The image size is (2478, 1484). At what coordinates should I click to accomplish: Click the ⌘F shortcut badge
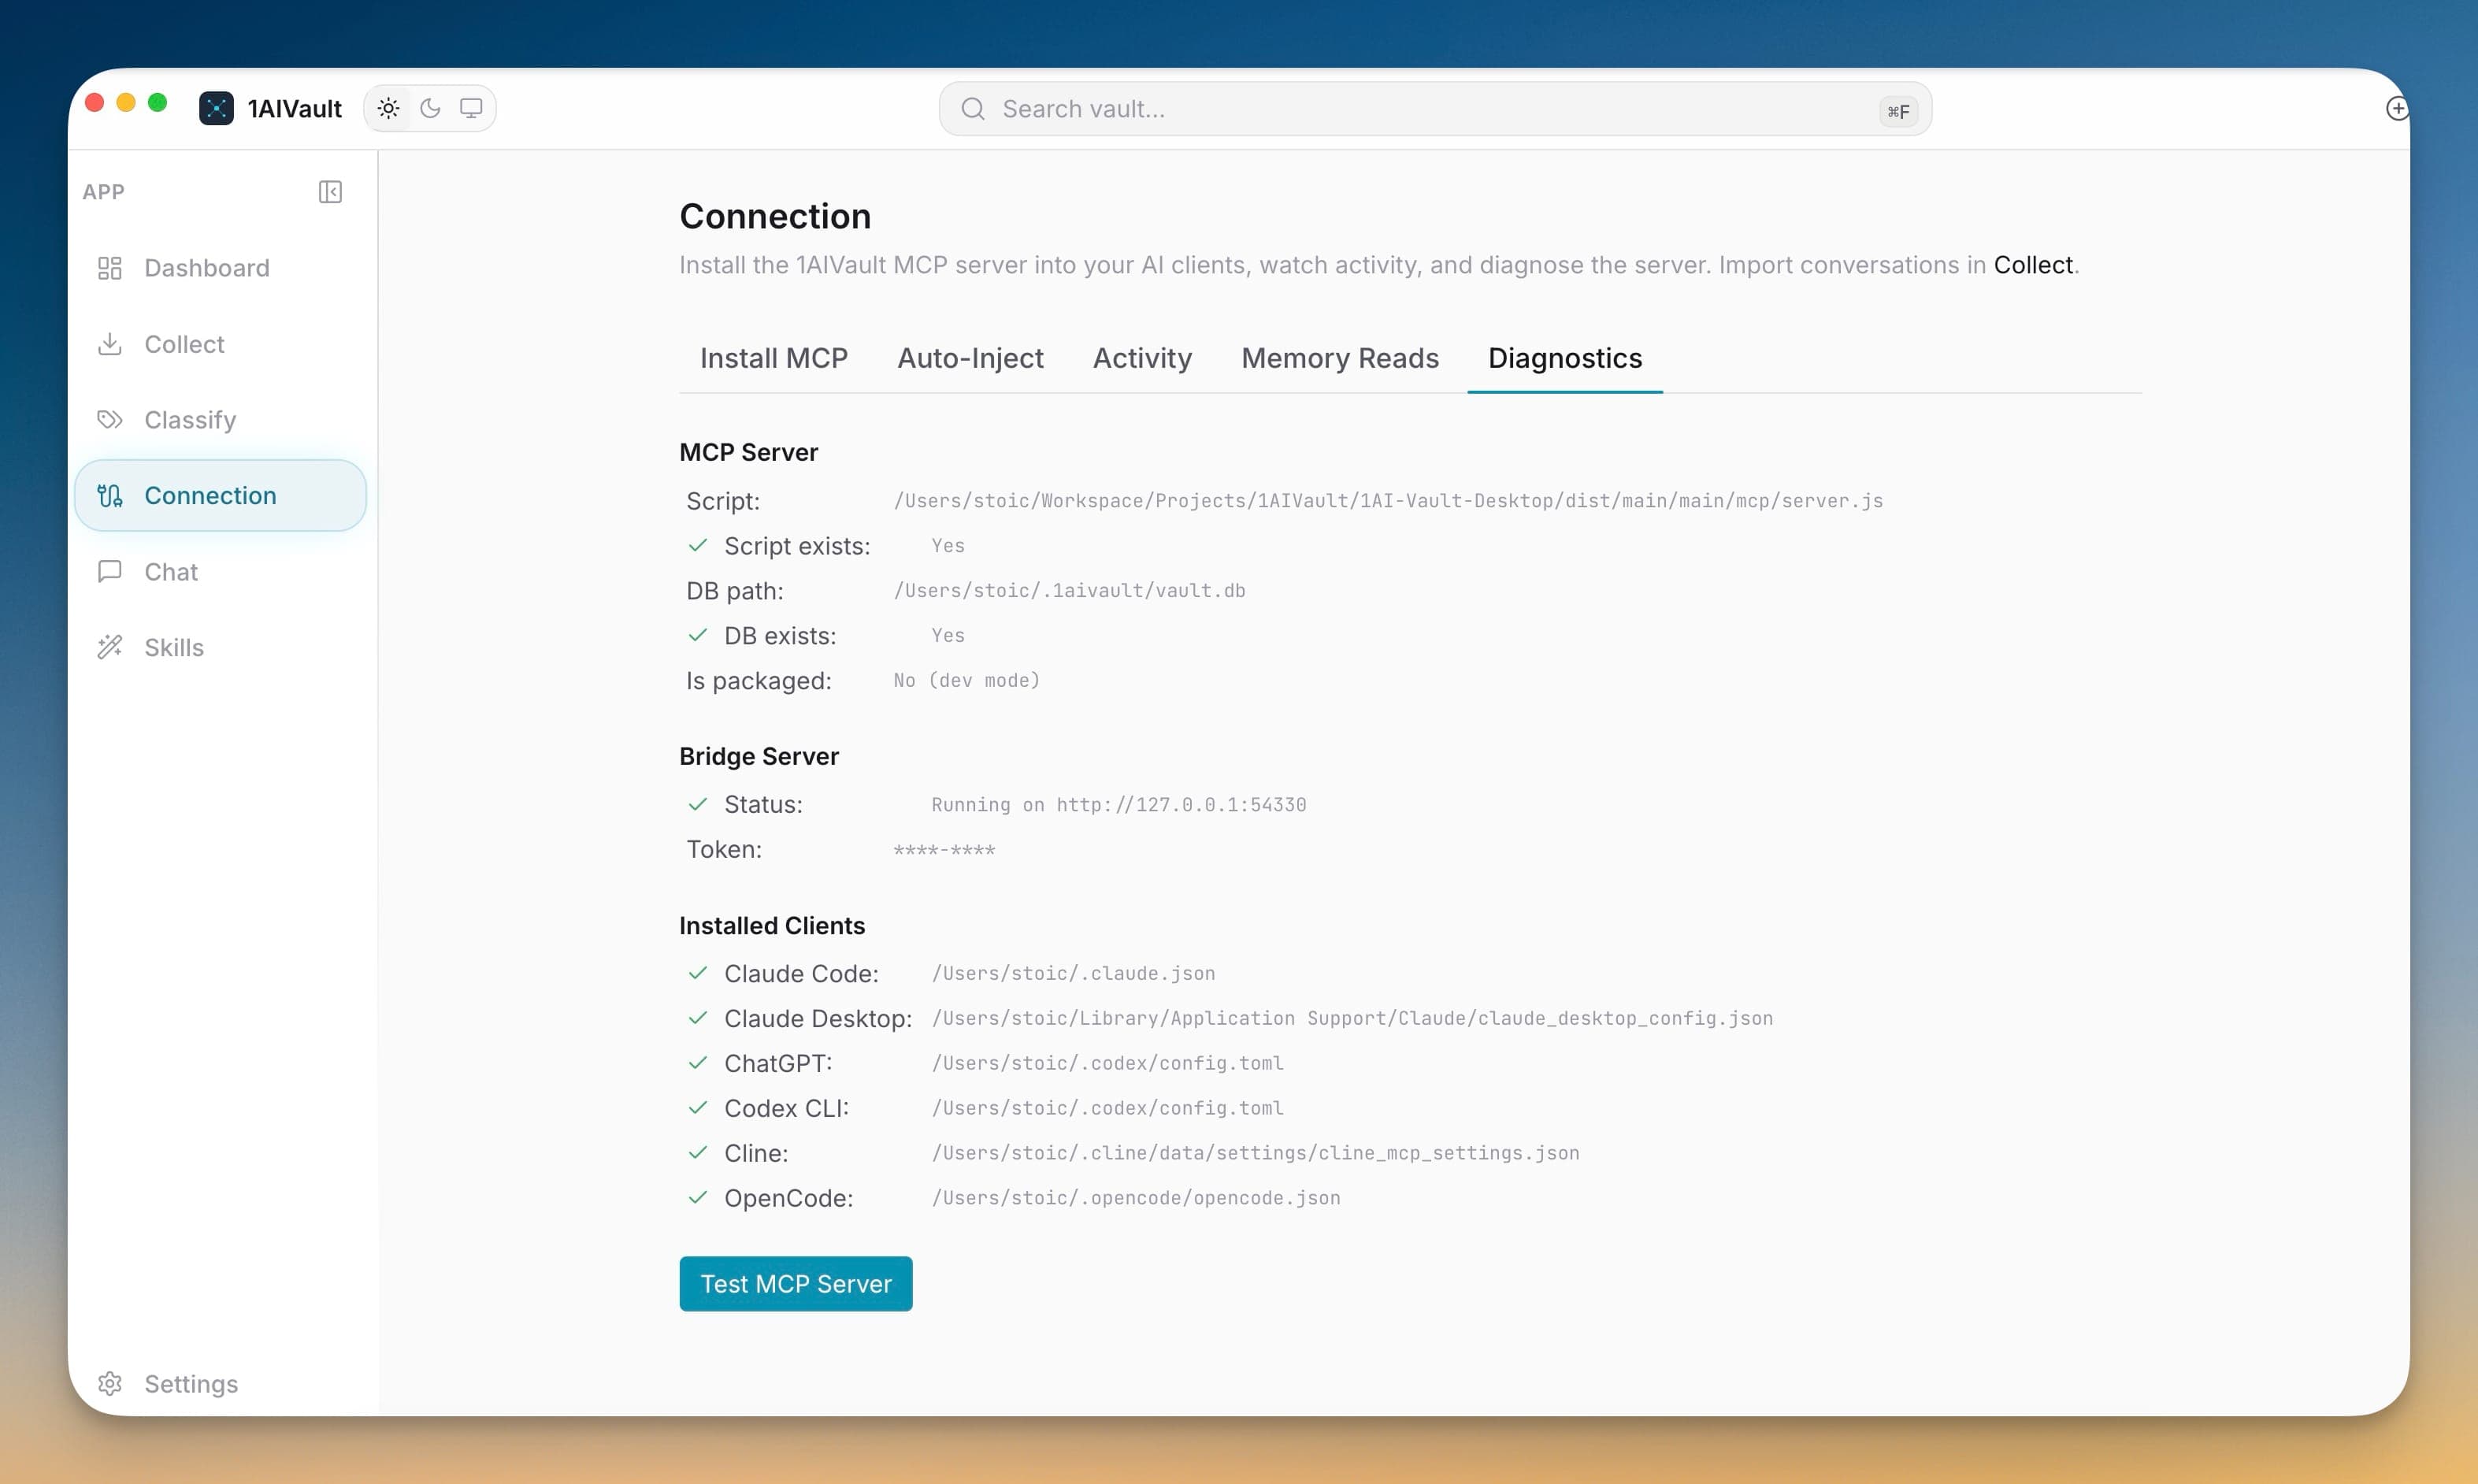(x=1898, y=111)
